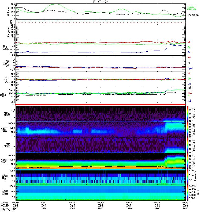
Task: Click the 300 tick on Keogram axis
Action: point(13,25)
